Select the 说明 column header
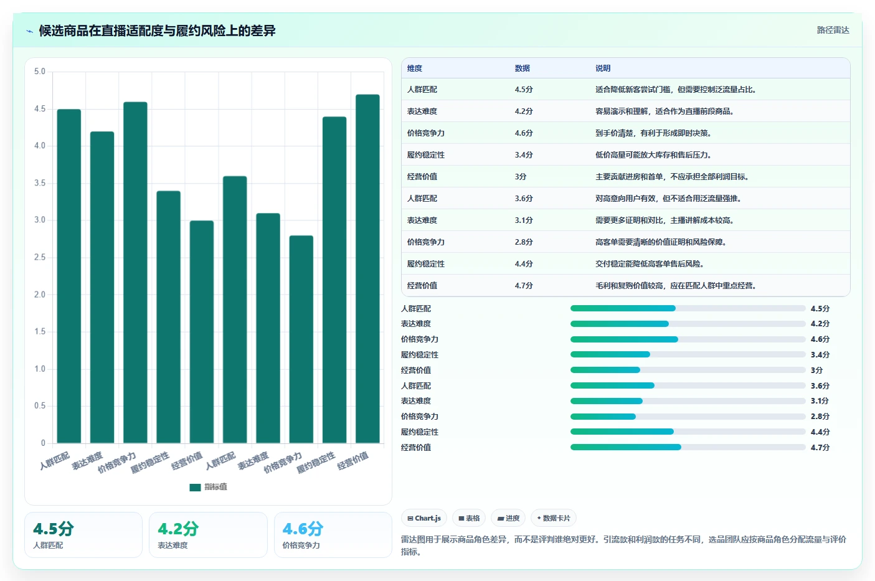The height and width of the screenshot is (581, 875). 603,68
